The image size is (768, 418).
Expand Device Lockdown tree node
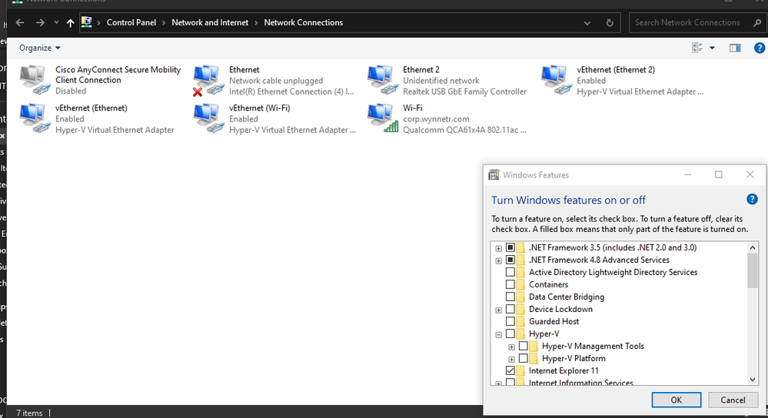click(x=499, y=310)
